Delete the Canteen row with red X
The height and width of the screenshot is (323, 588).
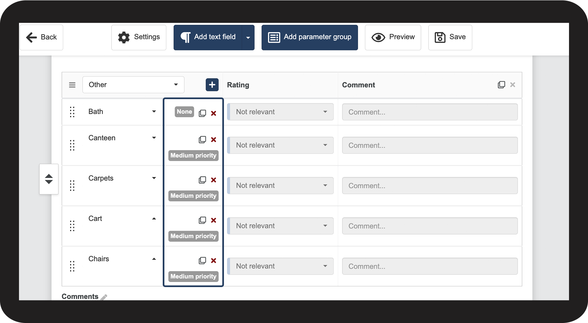coord(214,140)
